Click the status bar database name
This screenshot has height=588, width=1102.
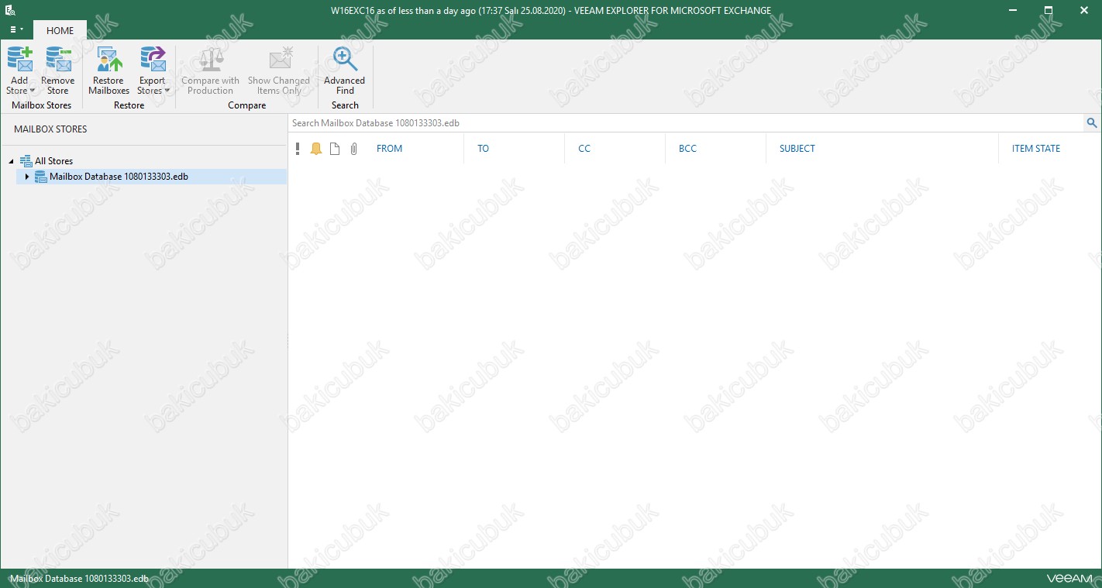tap(79, 579)
